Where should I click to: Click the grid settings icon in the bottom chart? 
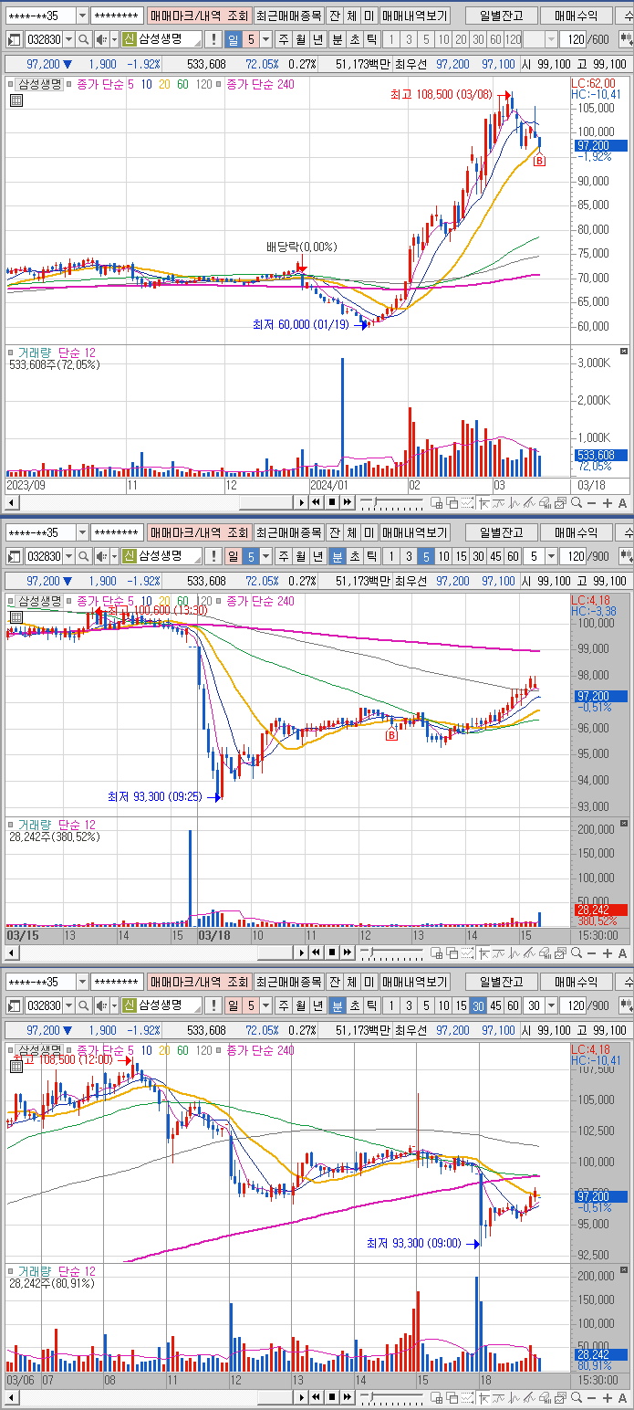(x=16, y=1065)
